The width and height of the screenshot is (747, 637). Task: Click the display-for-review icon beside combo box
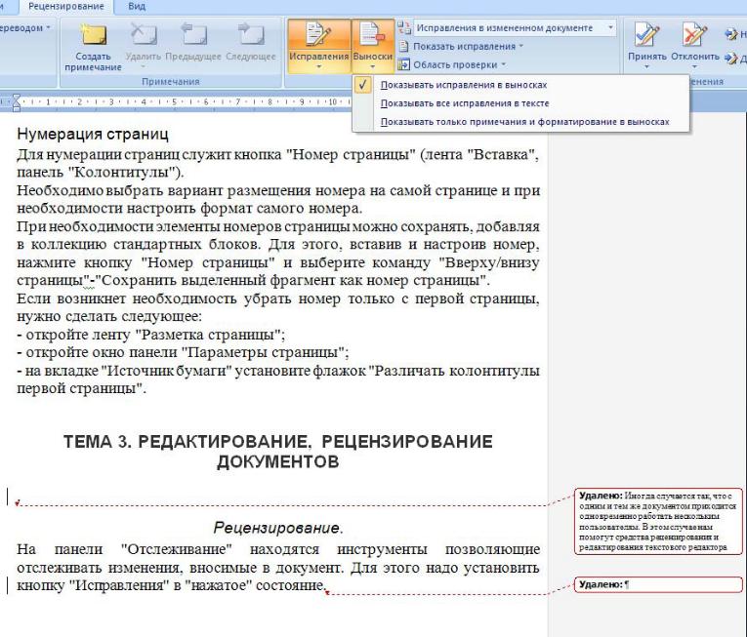(404, 28)
